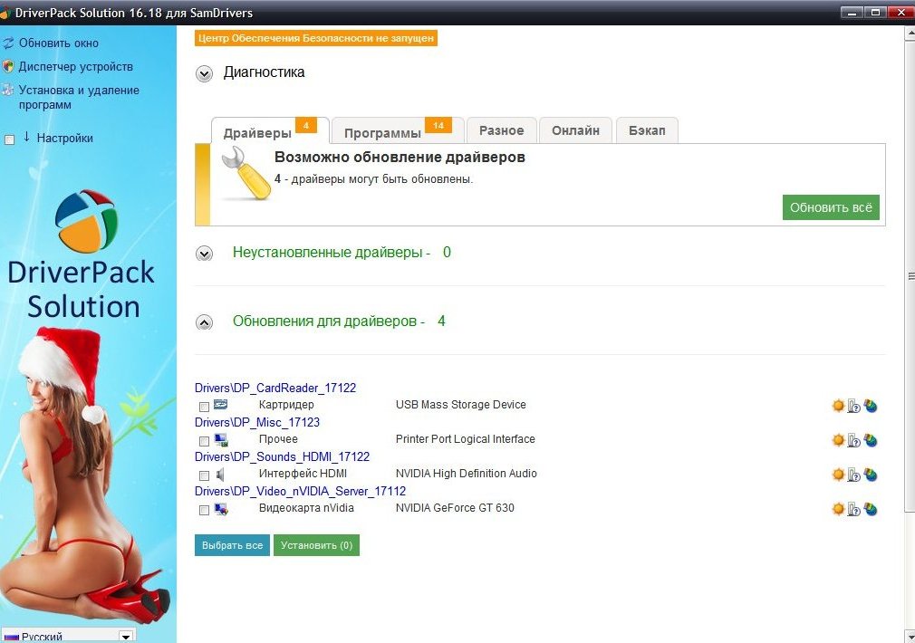Switch to the Драйверы tab
The height and width of the screenshot is (643, 915).
point(270,130)
